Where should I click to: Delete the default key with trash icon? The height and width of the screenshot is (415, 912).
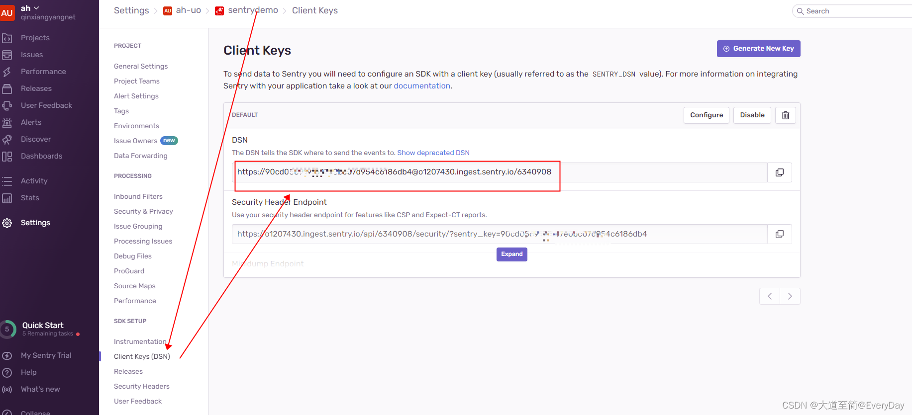pos(786,115)
